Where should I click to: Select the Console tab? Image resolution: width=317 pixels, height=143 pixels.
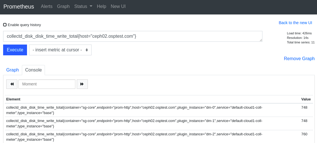(x=33, y=70)
